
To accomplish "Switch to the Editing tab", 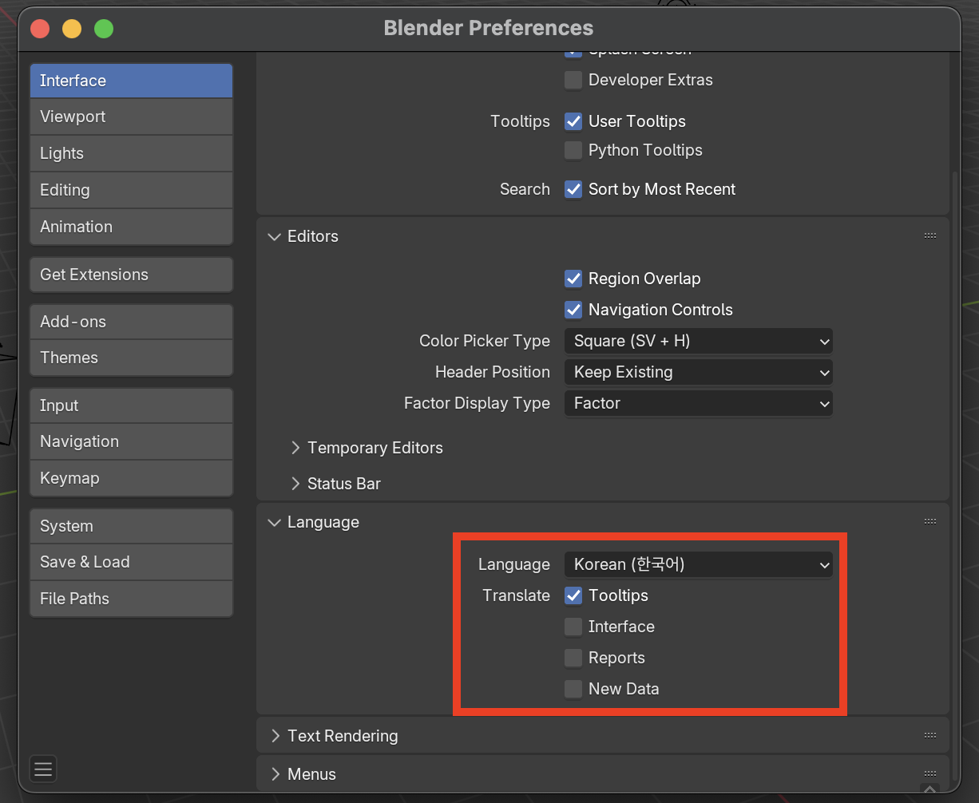I will 132,190.
